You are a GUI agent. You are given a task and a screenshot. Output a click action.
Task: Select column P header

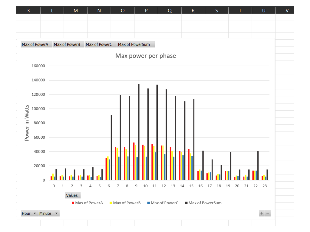(x=146, y=11)
